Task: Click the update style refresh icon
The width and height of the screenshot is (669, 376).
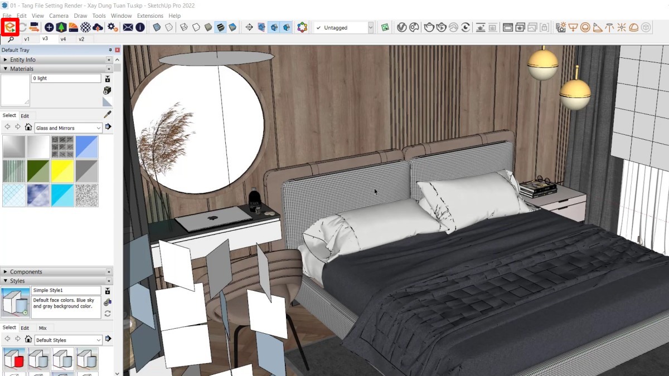Action: tap(108, 314)
